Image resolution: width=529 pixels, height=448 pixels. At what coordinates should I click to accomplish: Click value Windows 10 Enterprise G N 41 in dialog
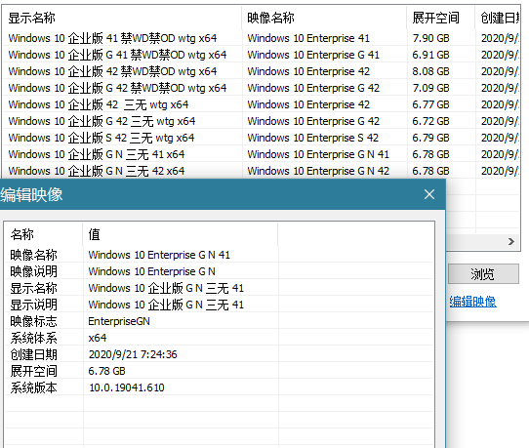tap(159, 255)
